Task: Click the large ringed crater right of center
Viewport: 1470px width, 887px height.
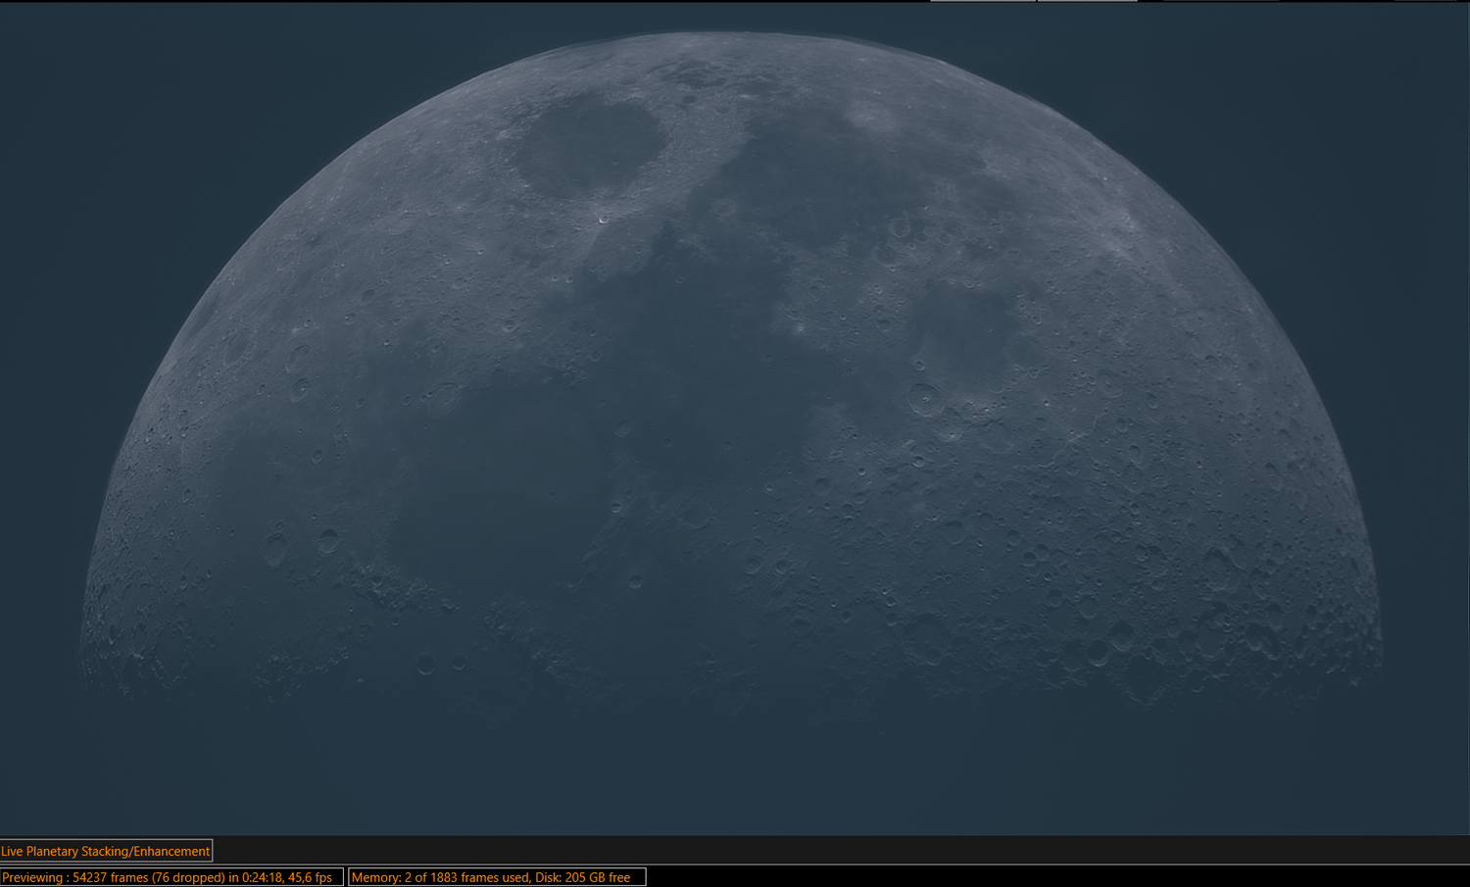Action: tap(924, 399)
